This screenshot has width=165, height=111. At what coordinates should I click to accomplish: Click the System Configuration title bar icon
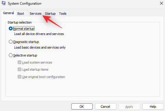coord(4,3)
